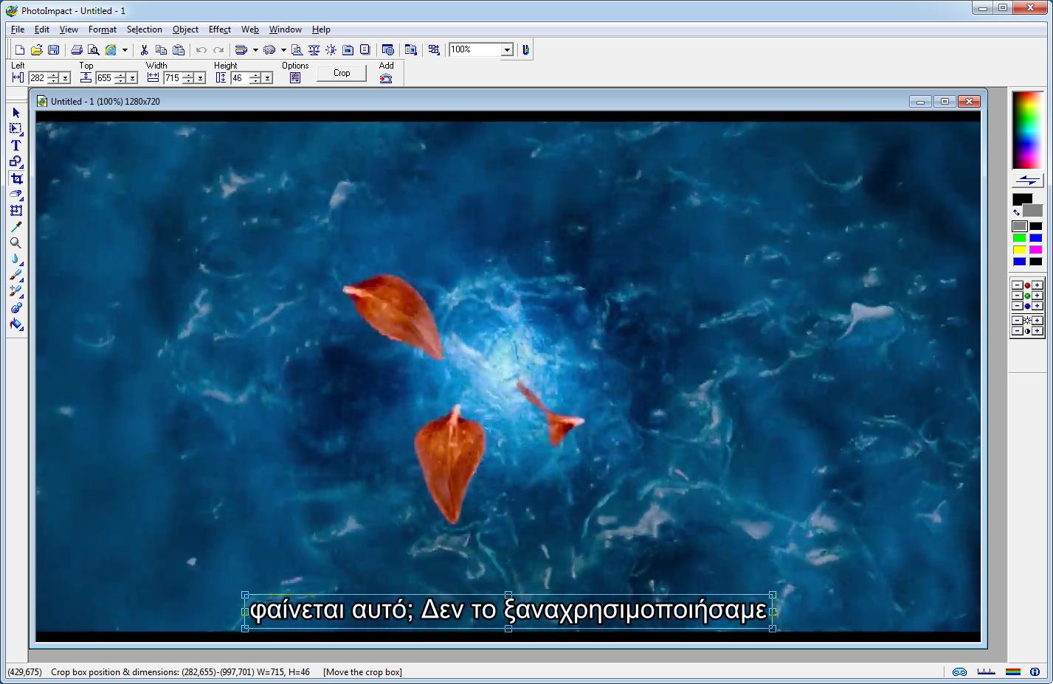Image resolution: width=1053 pixels, height=684 pixels.
Task: Open the Object menu
Action: [x=185, y=29]
